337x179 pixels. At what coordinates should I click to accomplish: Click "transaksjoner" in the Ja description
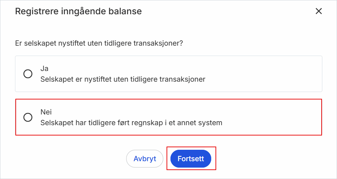[184, 79]
